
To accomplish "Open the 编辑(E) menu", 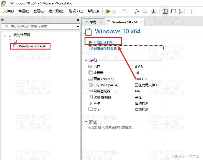I will pyautogui.click(x=24, y=11).
